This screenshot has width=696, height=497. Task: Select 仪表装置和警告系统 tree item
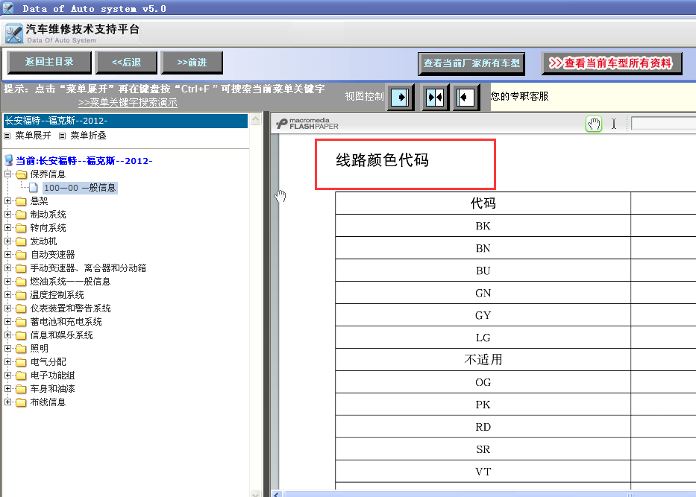70,308
